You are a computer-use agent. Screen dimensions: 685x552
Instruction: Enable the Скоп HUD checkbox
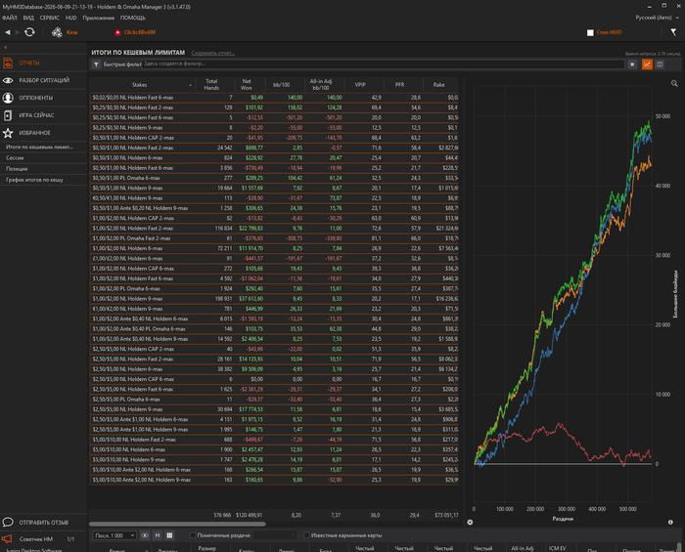click(590, 32)
